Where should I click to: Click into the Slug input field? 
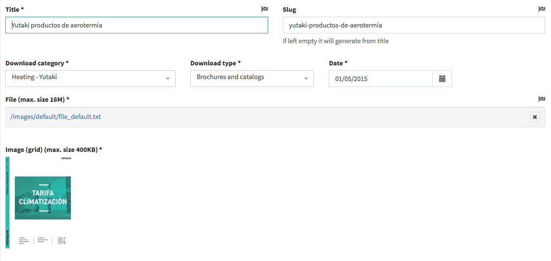[413, 25]
